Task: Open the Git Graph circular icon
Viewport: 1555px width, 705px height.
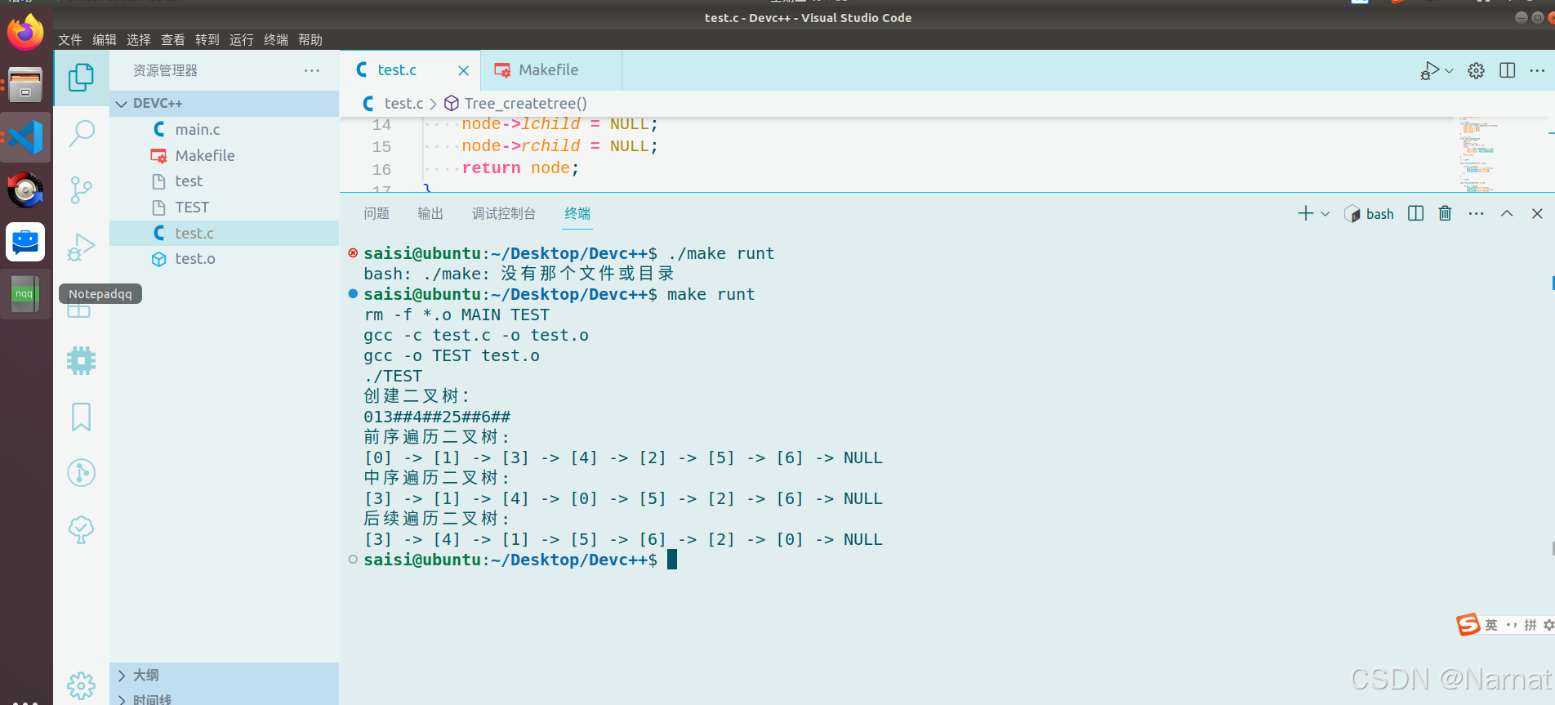Action: point(81,472)
